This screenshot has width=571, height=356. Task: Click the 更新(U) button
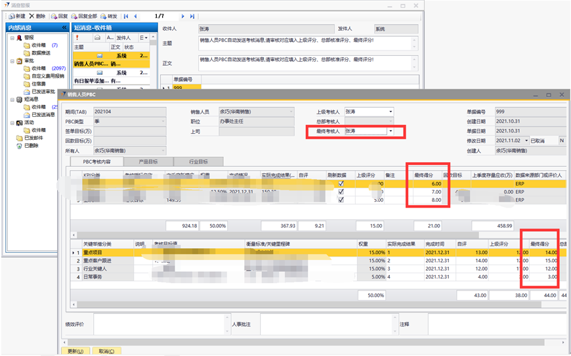[75, 351]
